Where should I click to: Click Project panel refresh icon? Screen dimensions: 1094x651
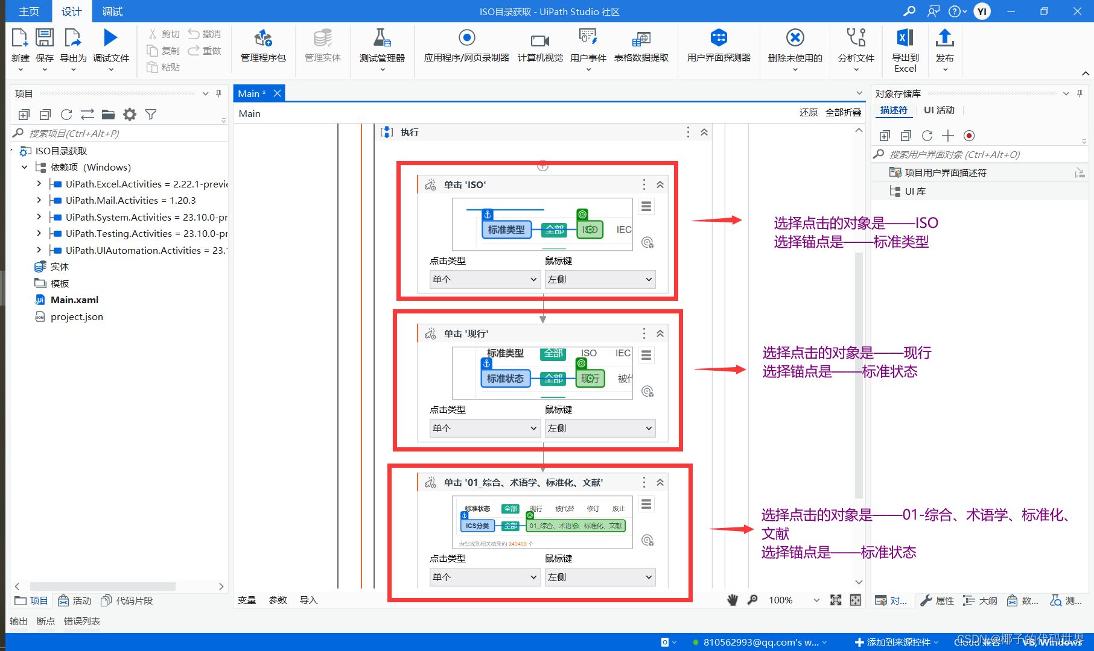pos(66,115)
